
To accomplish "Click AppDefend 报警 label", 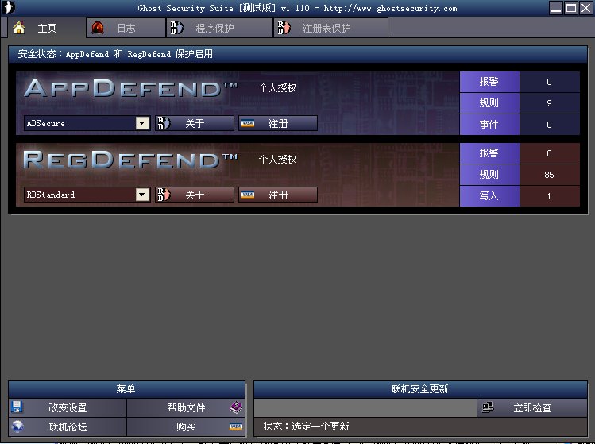I will click(489, 82).
